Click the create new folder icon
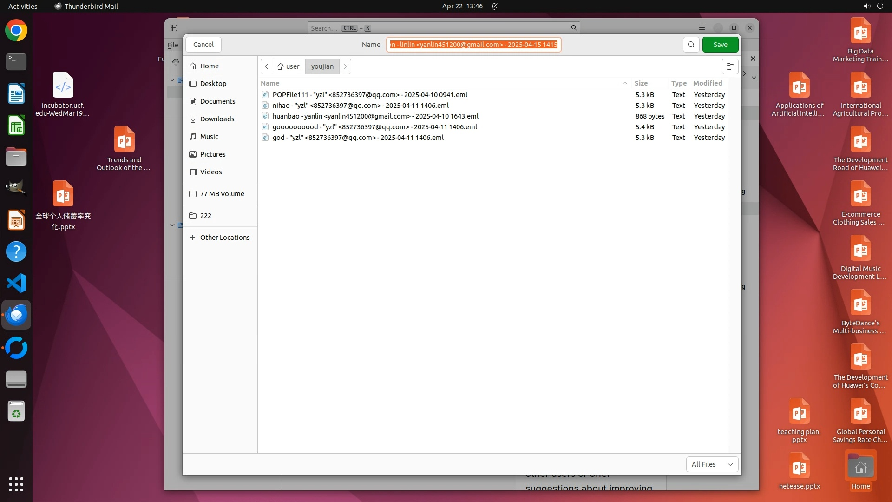892x502 pixels. pyautogui.click(x=730, y=66)
